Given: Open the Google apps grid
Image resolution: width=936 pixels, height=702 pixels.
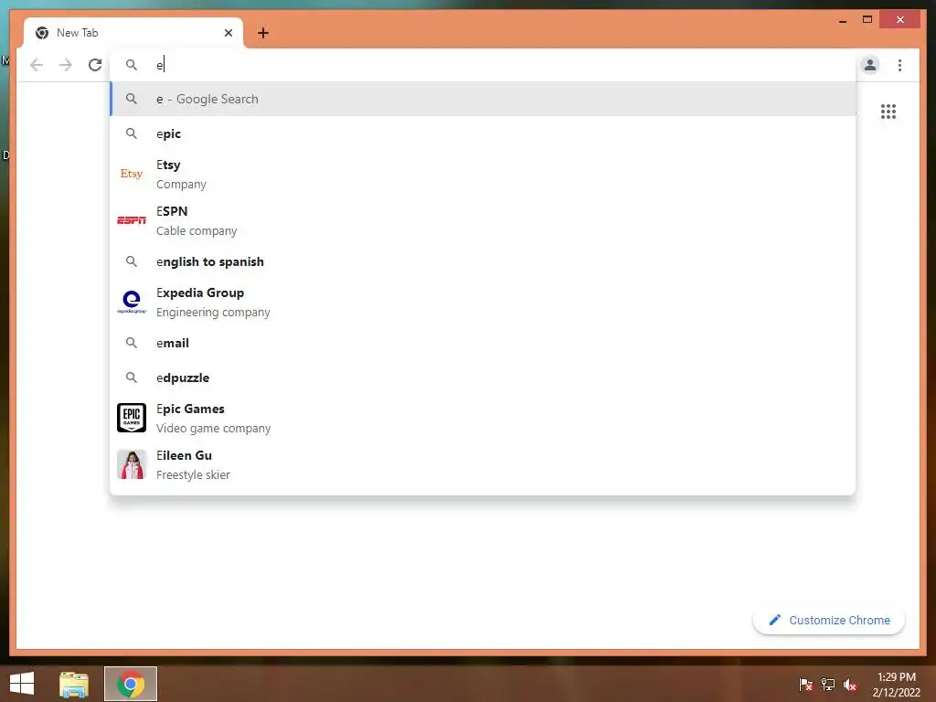Looking at the screenshot, I should 888,112.
